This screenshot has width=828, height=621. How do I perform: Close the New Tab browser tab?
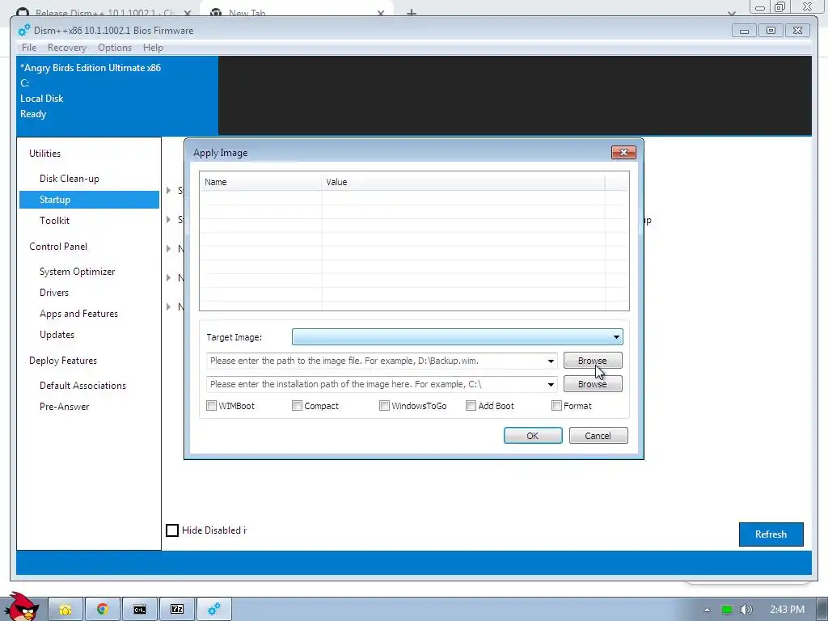point(380,13)
